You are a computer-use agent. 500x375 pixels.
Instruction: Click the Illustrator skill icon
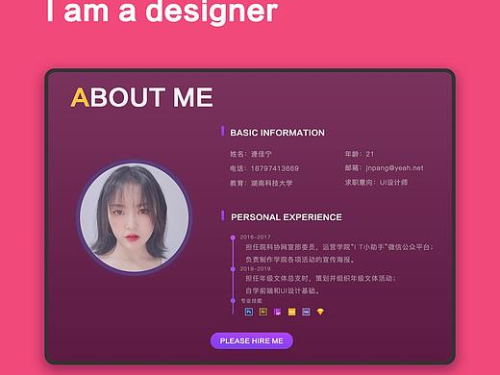tap(263, 312)
